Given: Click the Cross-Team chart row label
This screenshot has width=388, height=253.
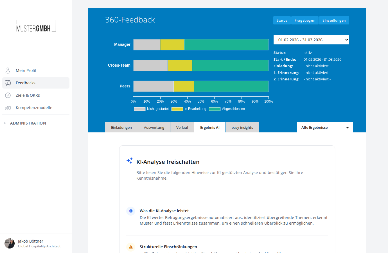Looking at the screenshot, I should (x=119, y=65).
